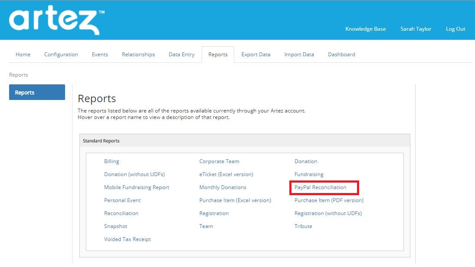The width and height of the screenshot is (475, 267).
Task: Open the Voided Tax Receipt report
Action: click(128, 239)
